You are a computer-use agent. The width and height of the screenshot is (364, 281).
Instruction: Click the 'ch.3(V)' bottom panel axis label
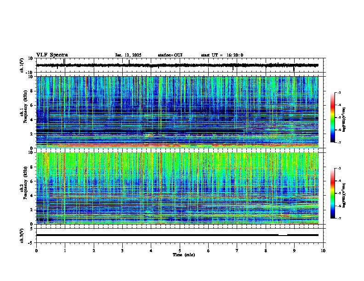22,236
